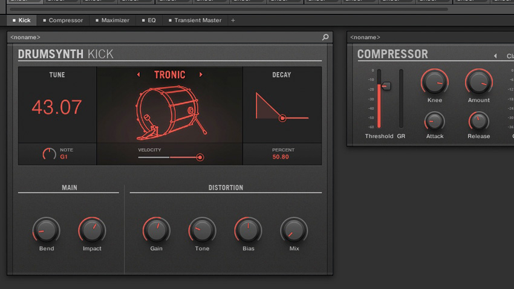Viewport: 514px width, 289px height.
Task: Click the Compressor panel noname preset field
Action: [431, 37]
